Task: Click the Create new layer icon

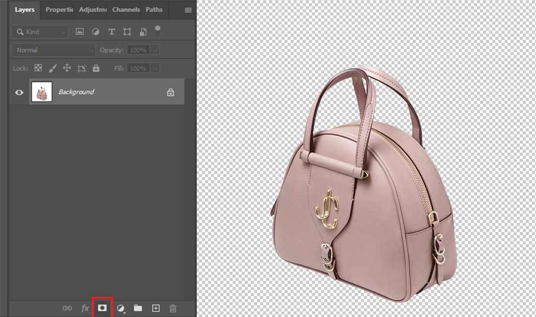Action: pos(156,308)
